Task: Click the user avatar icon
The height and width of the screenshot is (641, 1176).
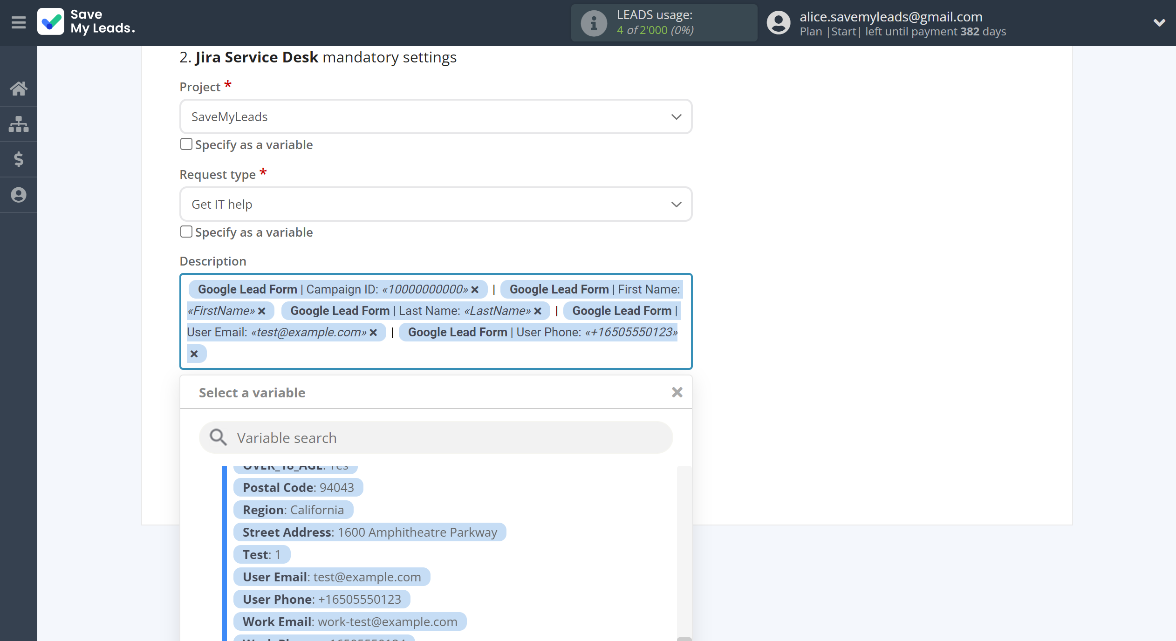Action: click(x=779, y=23)
